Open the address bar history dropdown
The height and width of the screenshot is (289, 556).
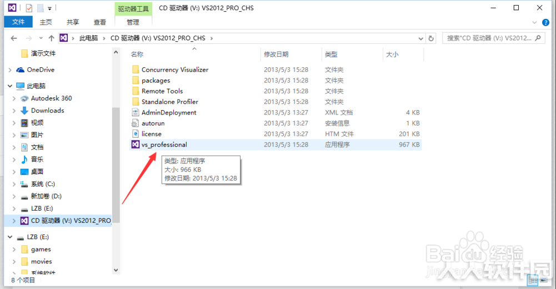coord(420,38)
